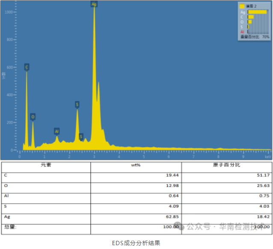Viewport: 273px width, 249px height.
Task: Click the red Al label in legend
Action: point(242,32)
